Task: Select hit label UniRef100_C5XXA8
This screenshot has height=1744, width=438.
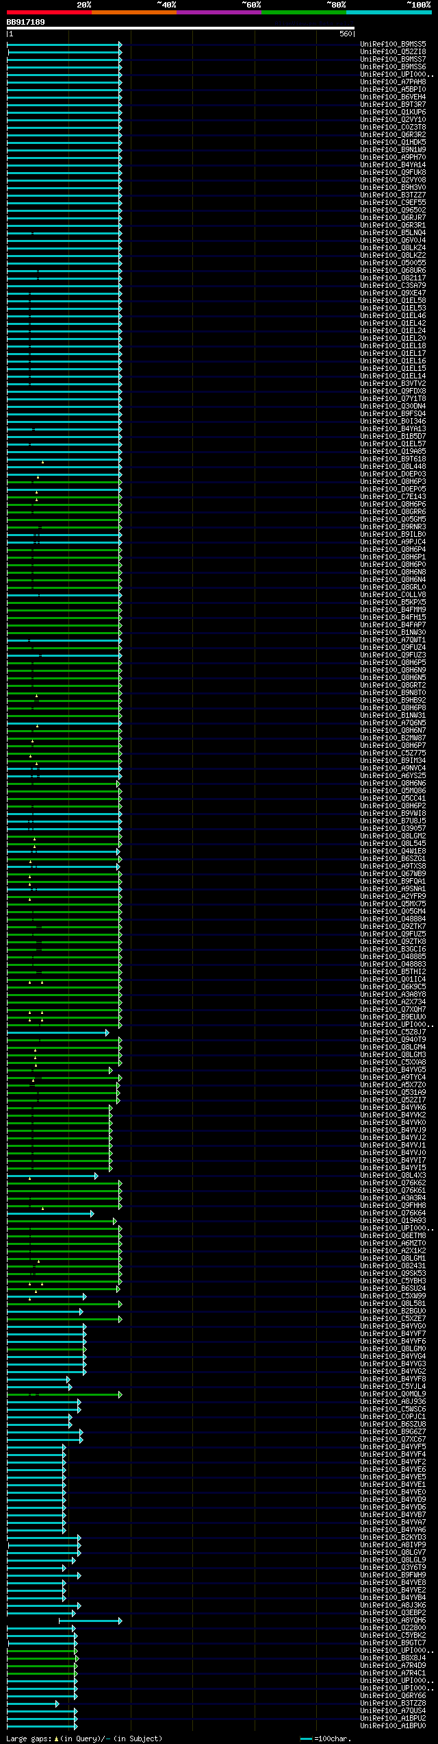Action: [393, 1063]
